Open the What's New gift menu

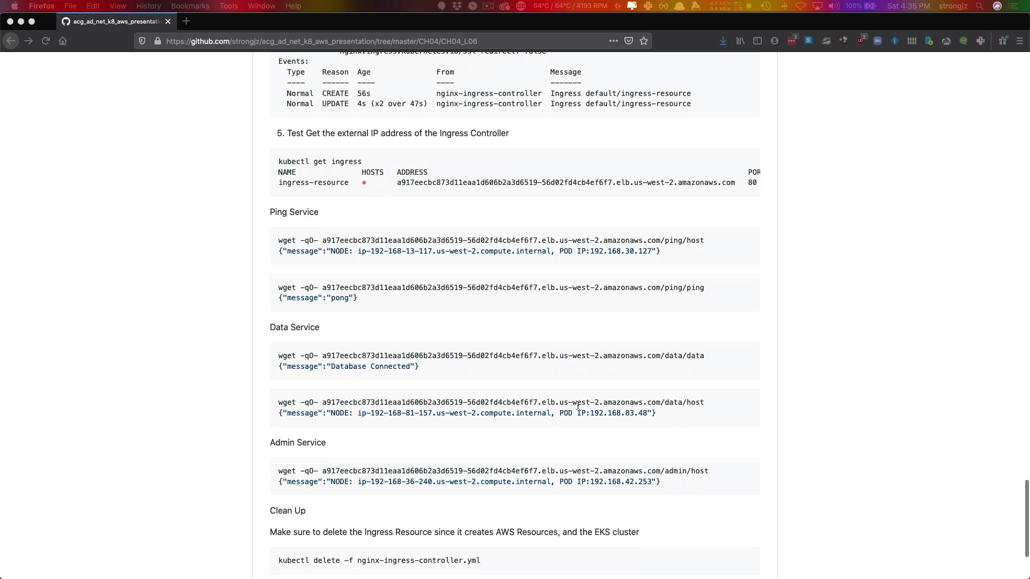click(x=1003, y=41)
